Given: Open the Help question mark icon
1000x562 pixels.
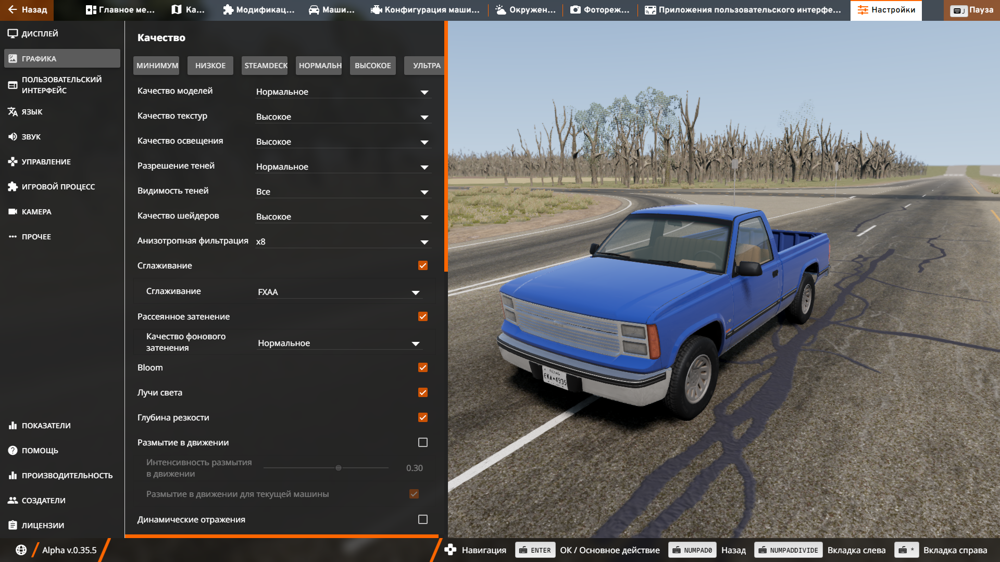Looking at the screenshot, I should [x=12, y=451].
